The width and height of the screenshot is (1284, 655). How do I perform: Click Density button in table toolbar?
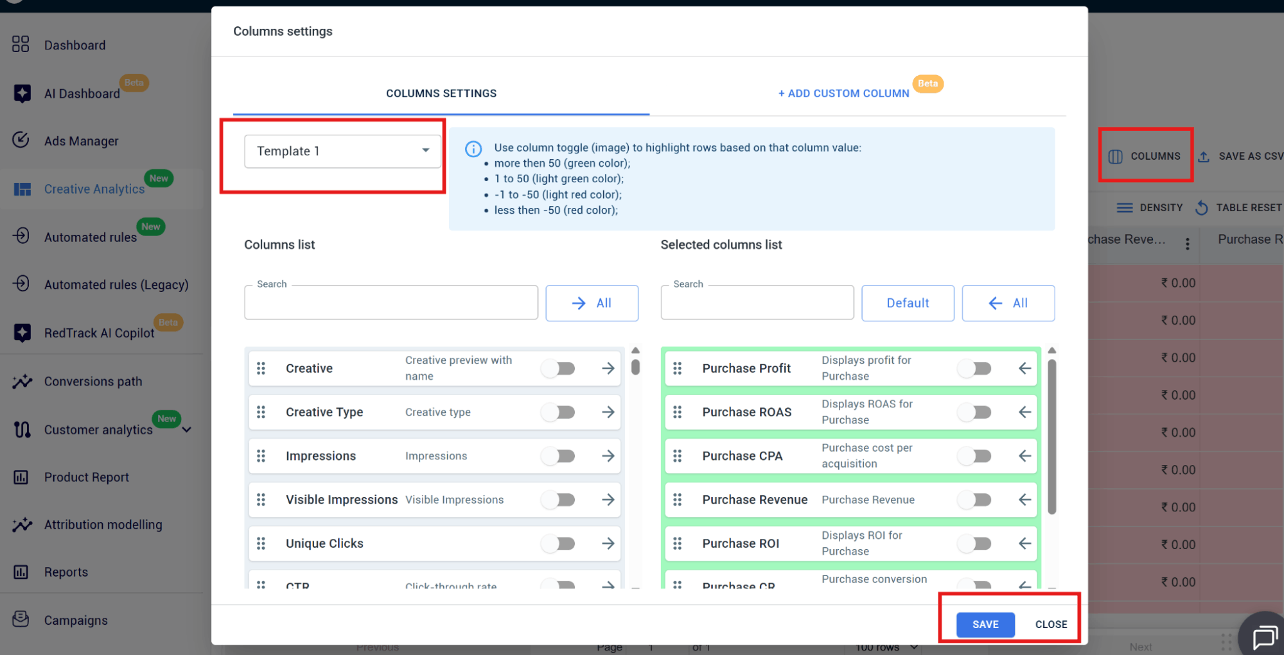click(1150, 207)
